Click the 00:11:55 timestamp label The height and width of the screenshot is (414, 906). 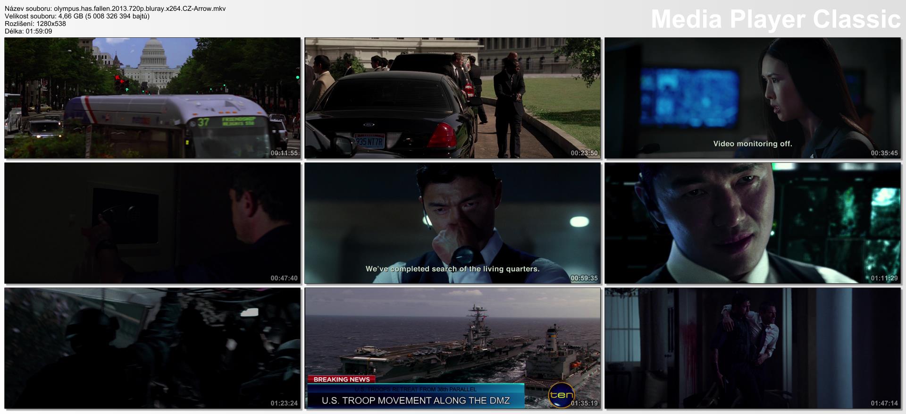[x=284, y=153]
